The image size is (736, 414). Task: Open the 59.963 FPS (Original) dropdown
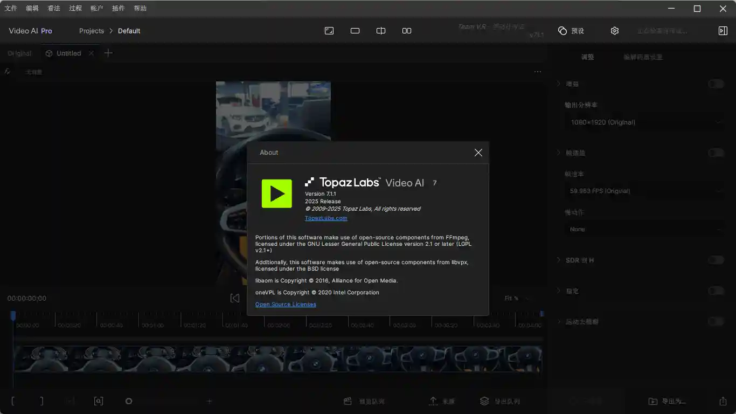pyautogui.click(x=644, y=191)
